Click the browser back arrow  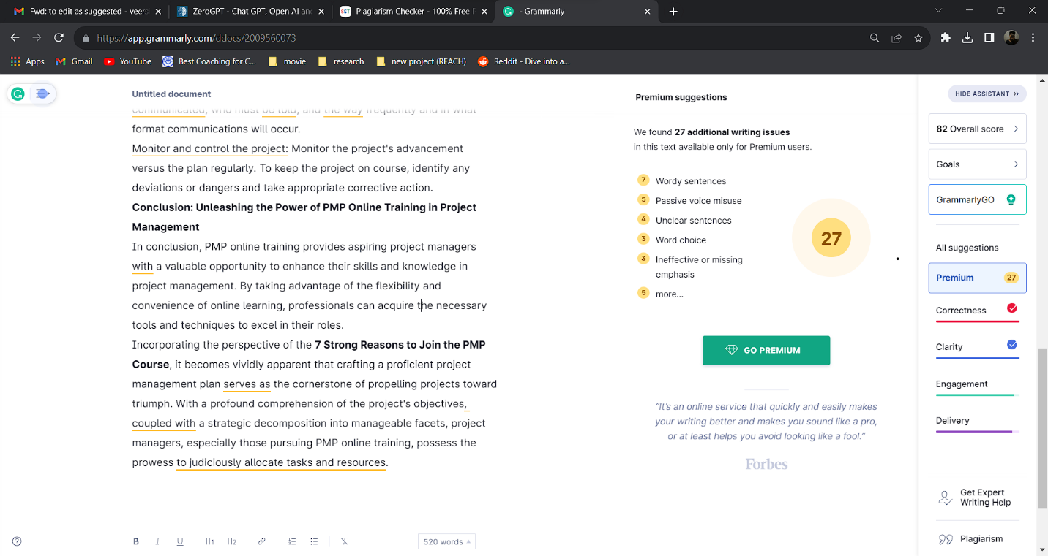pos(15,38)
